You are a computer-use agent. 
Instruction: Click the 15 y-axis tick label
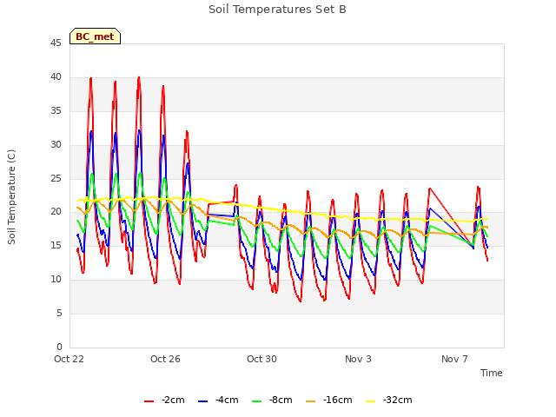[x=56, y=245]
